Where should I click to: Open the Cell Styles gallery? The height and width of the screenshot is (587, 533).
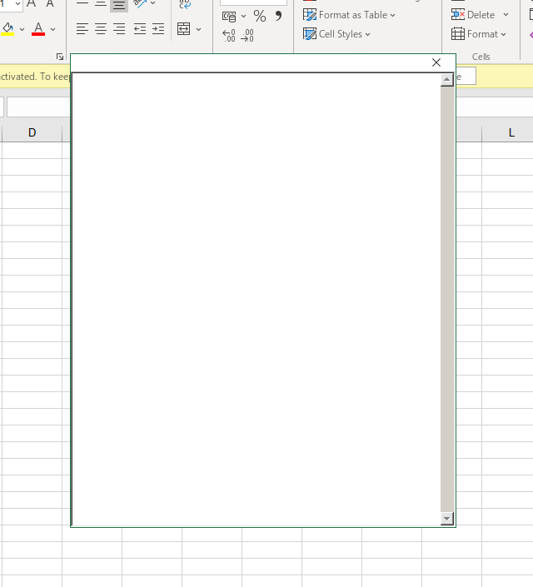[336, 34]
